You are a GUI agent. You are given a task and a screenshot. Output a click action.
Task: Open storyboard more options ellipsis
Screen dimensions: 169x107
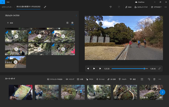[x=160, y=79]
